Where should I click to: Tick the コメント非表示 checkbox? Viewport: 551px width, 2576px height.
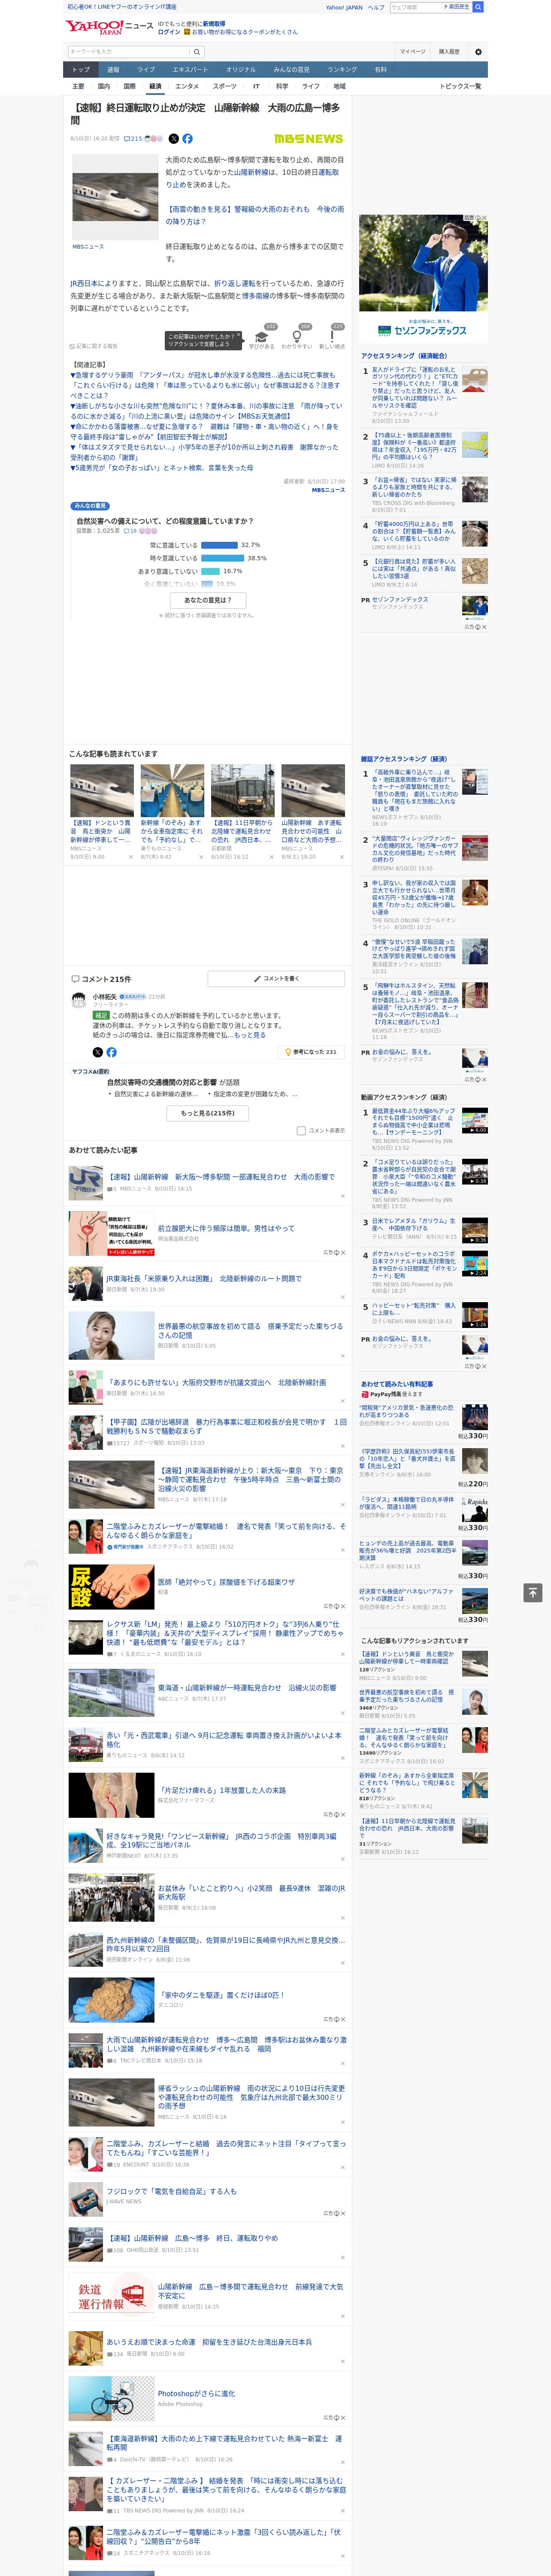click(x=301, y=1131)
